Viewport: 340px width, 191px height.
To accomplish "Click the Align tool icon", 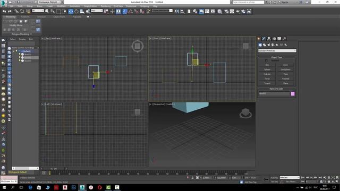I will click(x=182, y=11).
